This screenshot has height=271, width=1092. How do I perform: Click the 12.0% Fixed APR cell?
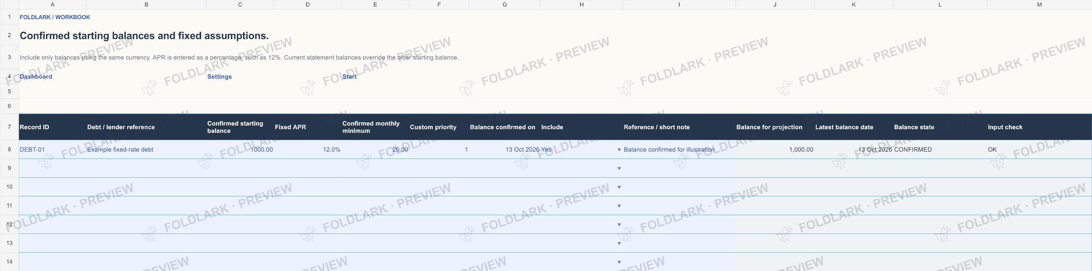[308, 150]
